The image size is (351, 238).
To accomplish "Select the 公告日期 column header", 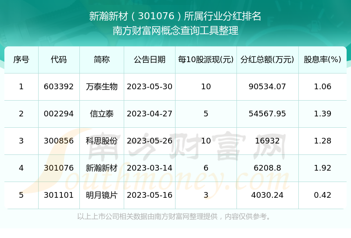I will (150, 59).
